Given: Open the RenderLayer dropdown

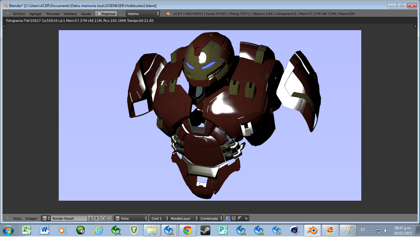Looking at the screenshot, I should click(184, 218).
